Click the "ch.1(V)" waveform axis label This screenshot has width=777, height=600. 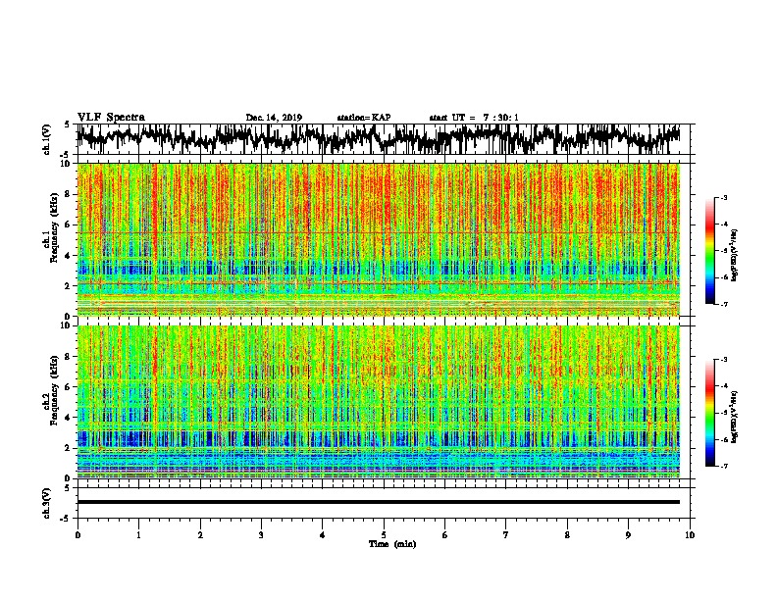(x=47, y=139)
